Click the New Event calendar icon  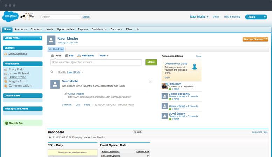coord(79,56)
